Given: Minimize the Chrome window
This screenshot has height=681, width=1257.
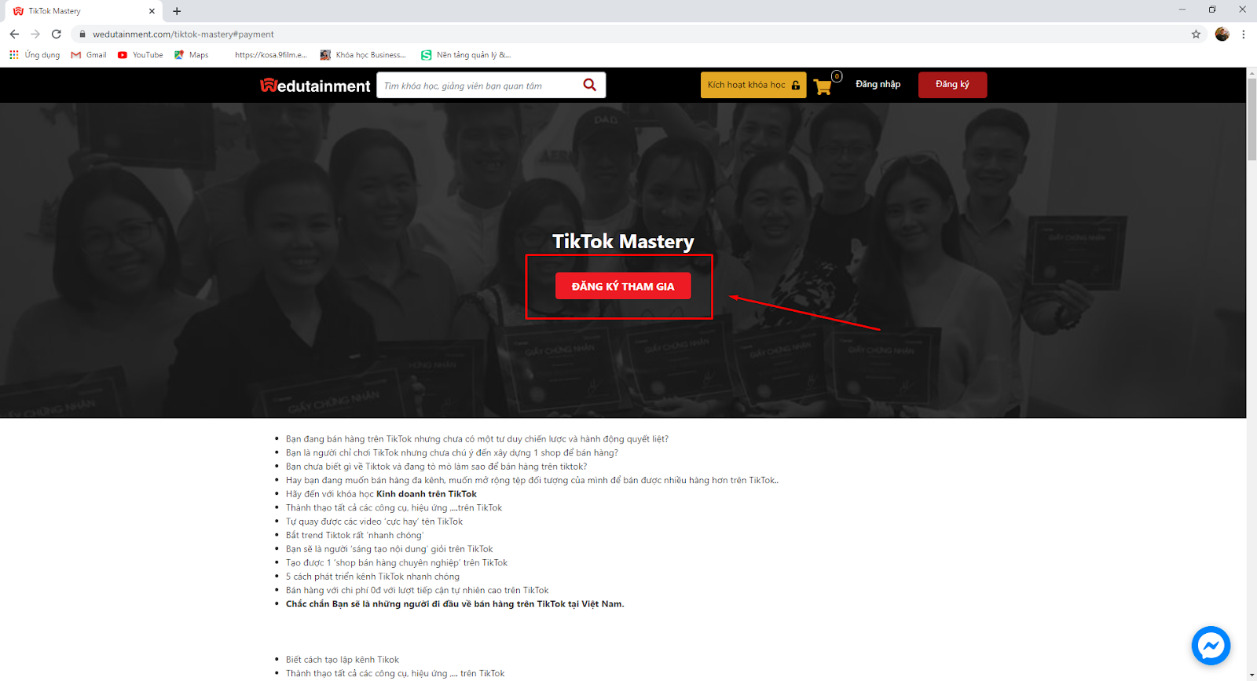Looking at the screenshot, I should pos(1182,9).
